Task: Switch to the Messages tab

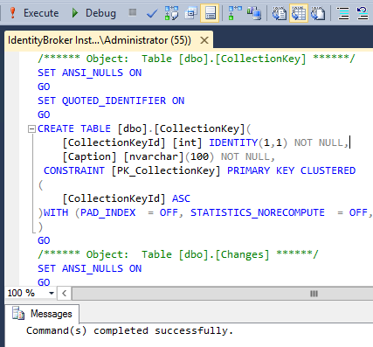Action: pyautogui.click(x=42, y=314)
